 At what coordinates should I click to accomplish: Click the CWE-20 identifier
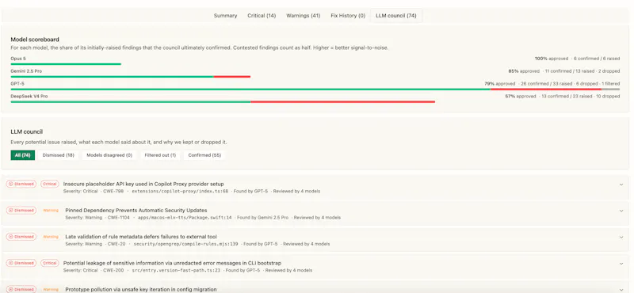(x=116, y=244)
